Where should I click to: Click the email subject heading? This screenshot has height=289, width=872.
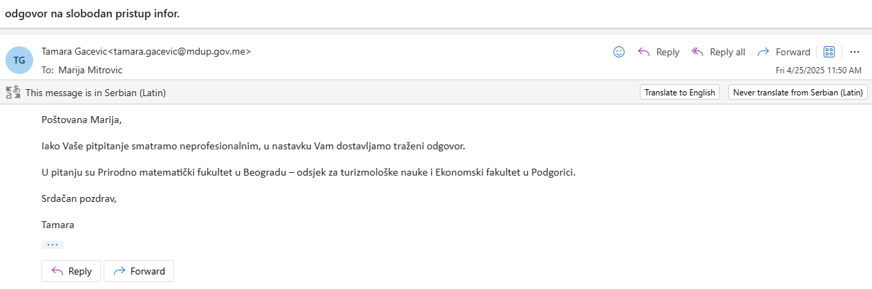pyautogui.click(x=92, y=13)
